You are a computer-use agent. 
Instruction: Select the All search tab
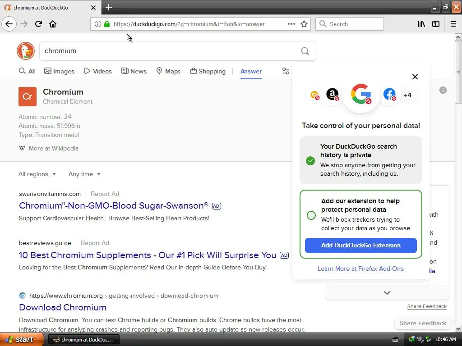27,71
